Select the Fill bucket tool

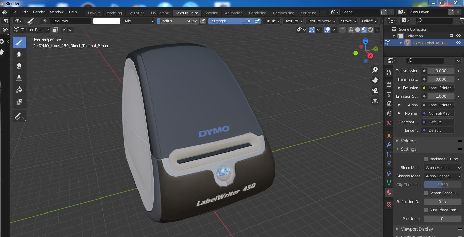19,90
